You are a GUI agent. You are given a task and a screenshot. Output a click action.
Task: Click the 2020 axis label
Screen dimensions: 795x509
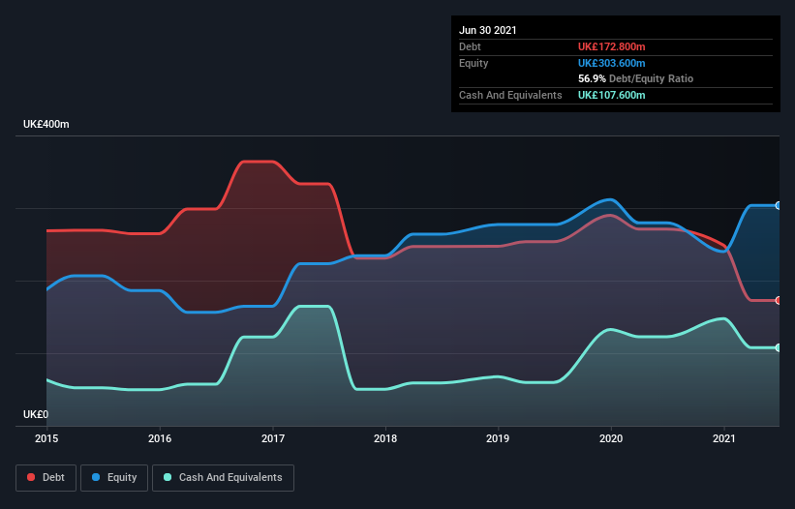pyautogui.click(x=611, y=438)
